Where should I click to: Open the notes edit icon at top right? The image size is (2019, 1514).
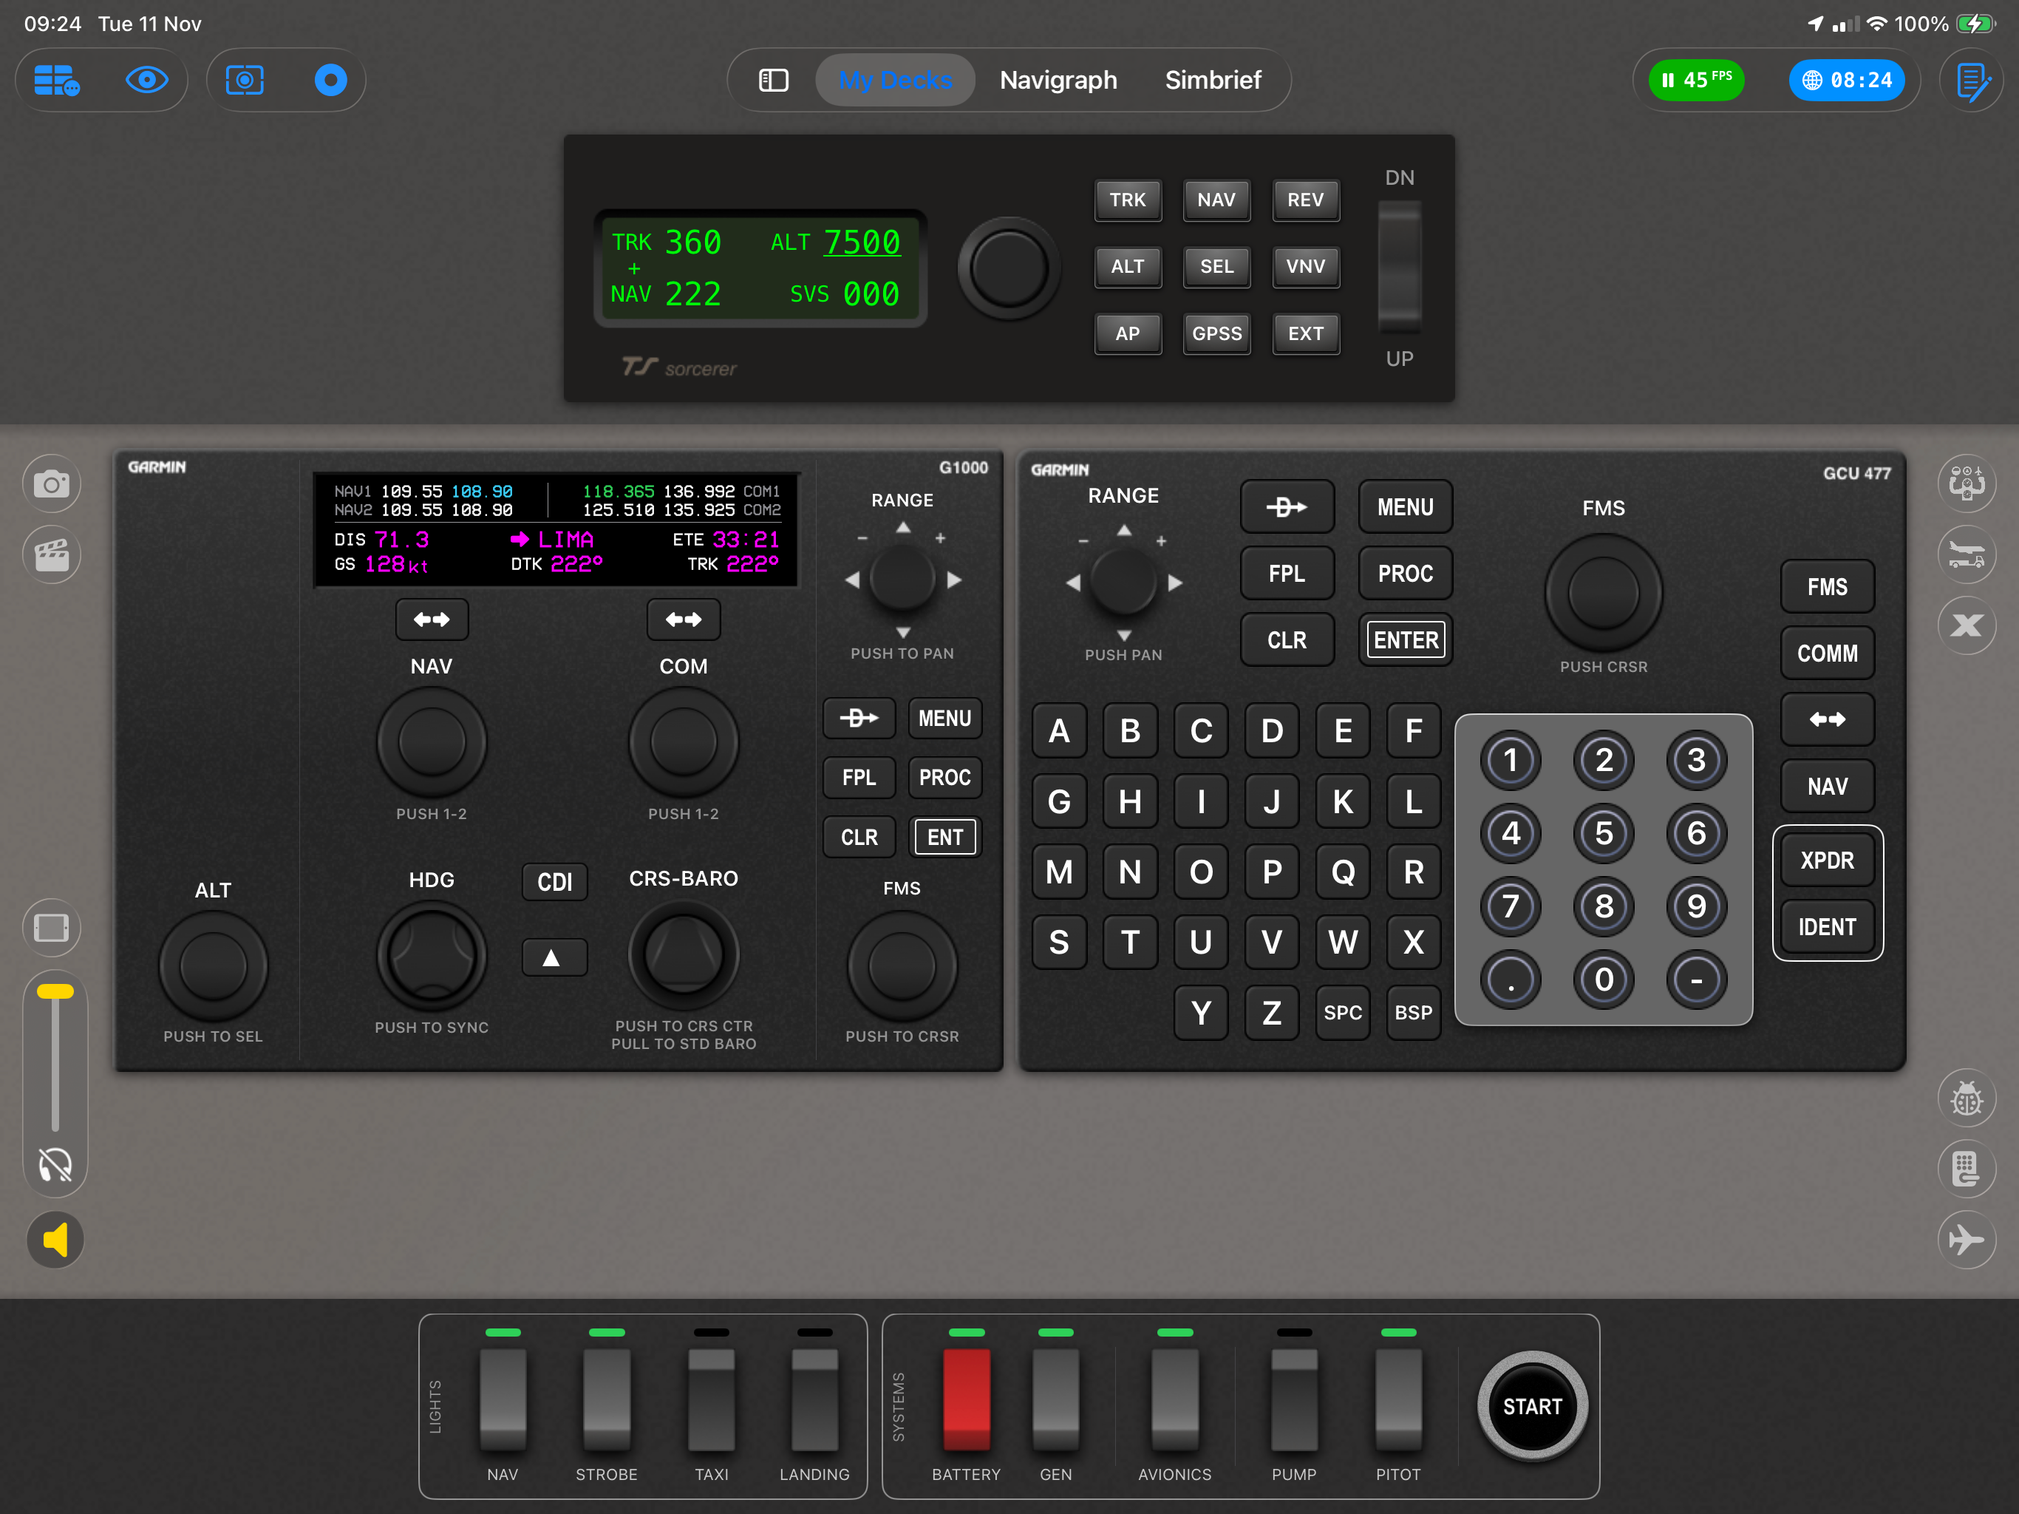click(1973, 81)
